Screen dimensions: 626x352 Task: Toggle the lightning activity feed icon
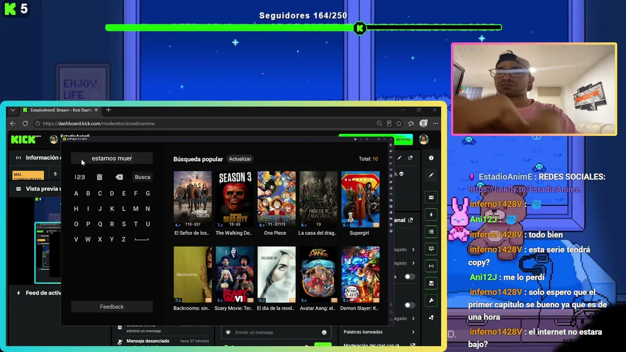pyautogui.click(x=431, y=215)
